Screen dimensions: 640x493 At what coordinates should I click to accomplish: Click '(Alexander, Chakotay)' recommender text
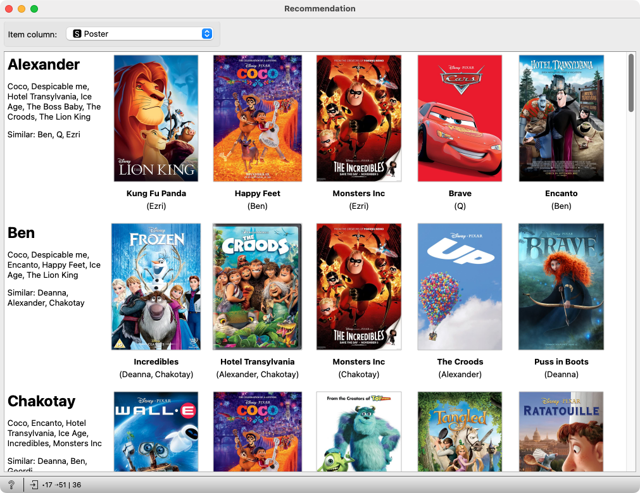click(258, 374)
